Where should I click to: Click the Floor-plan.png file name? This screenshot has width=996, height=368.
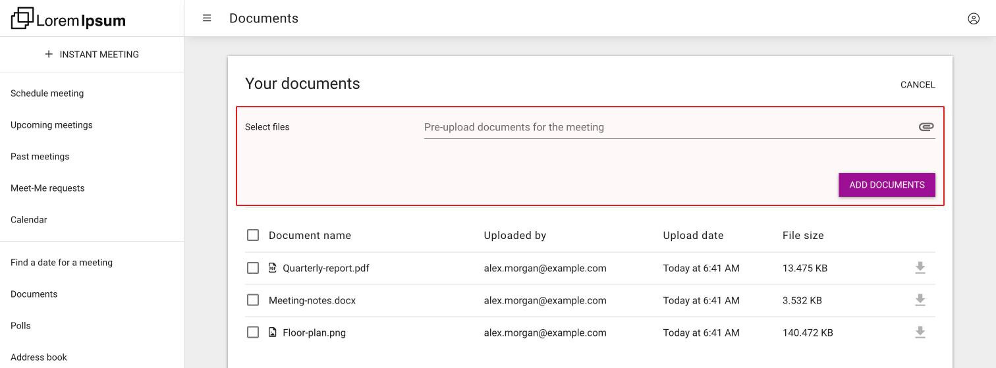(x=314, y=332)
